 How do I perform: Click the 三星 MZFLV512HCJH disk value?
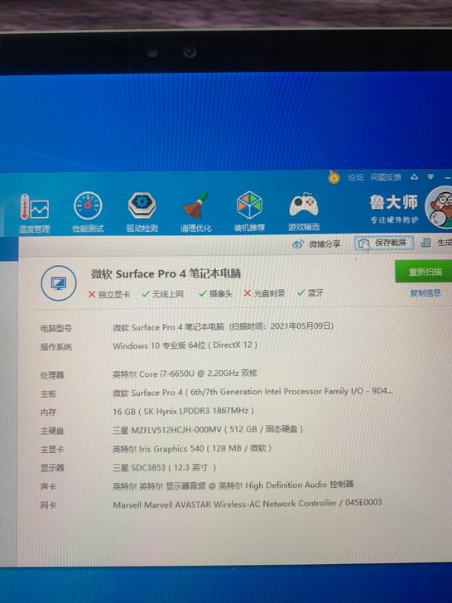point(208,429)
